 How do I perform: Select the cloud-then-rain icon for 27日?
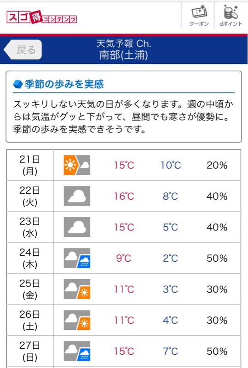[77, 351]
